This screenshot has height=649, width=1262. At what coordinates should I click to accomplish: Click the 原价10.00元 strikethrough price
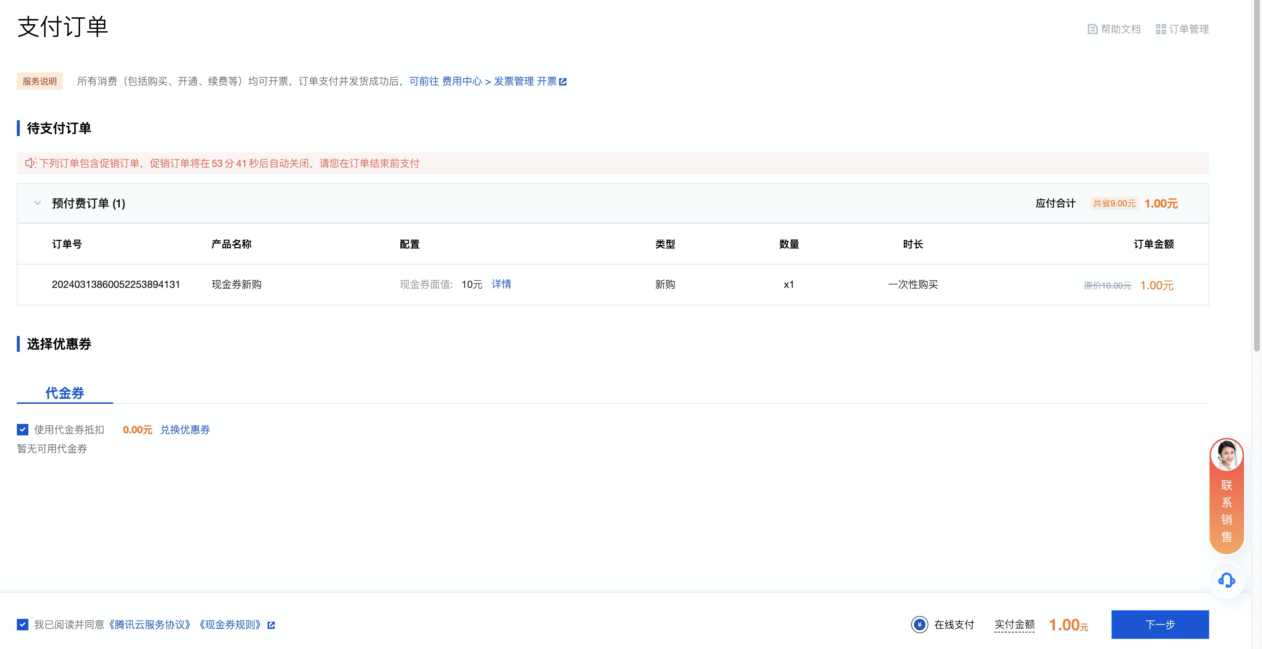(1108, 286)
